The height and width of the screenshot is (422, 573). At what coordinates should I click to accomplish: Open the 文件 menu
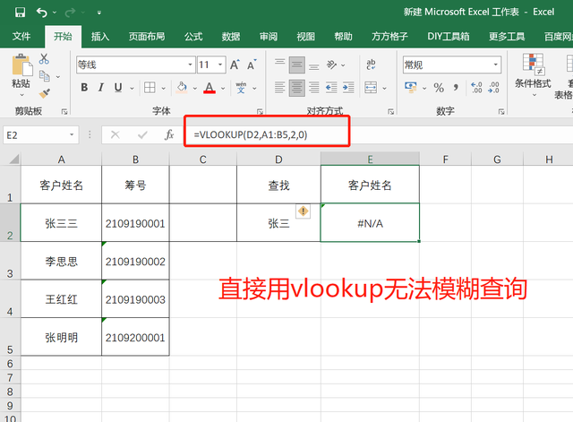(x=21, y=36)
